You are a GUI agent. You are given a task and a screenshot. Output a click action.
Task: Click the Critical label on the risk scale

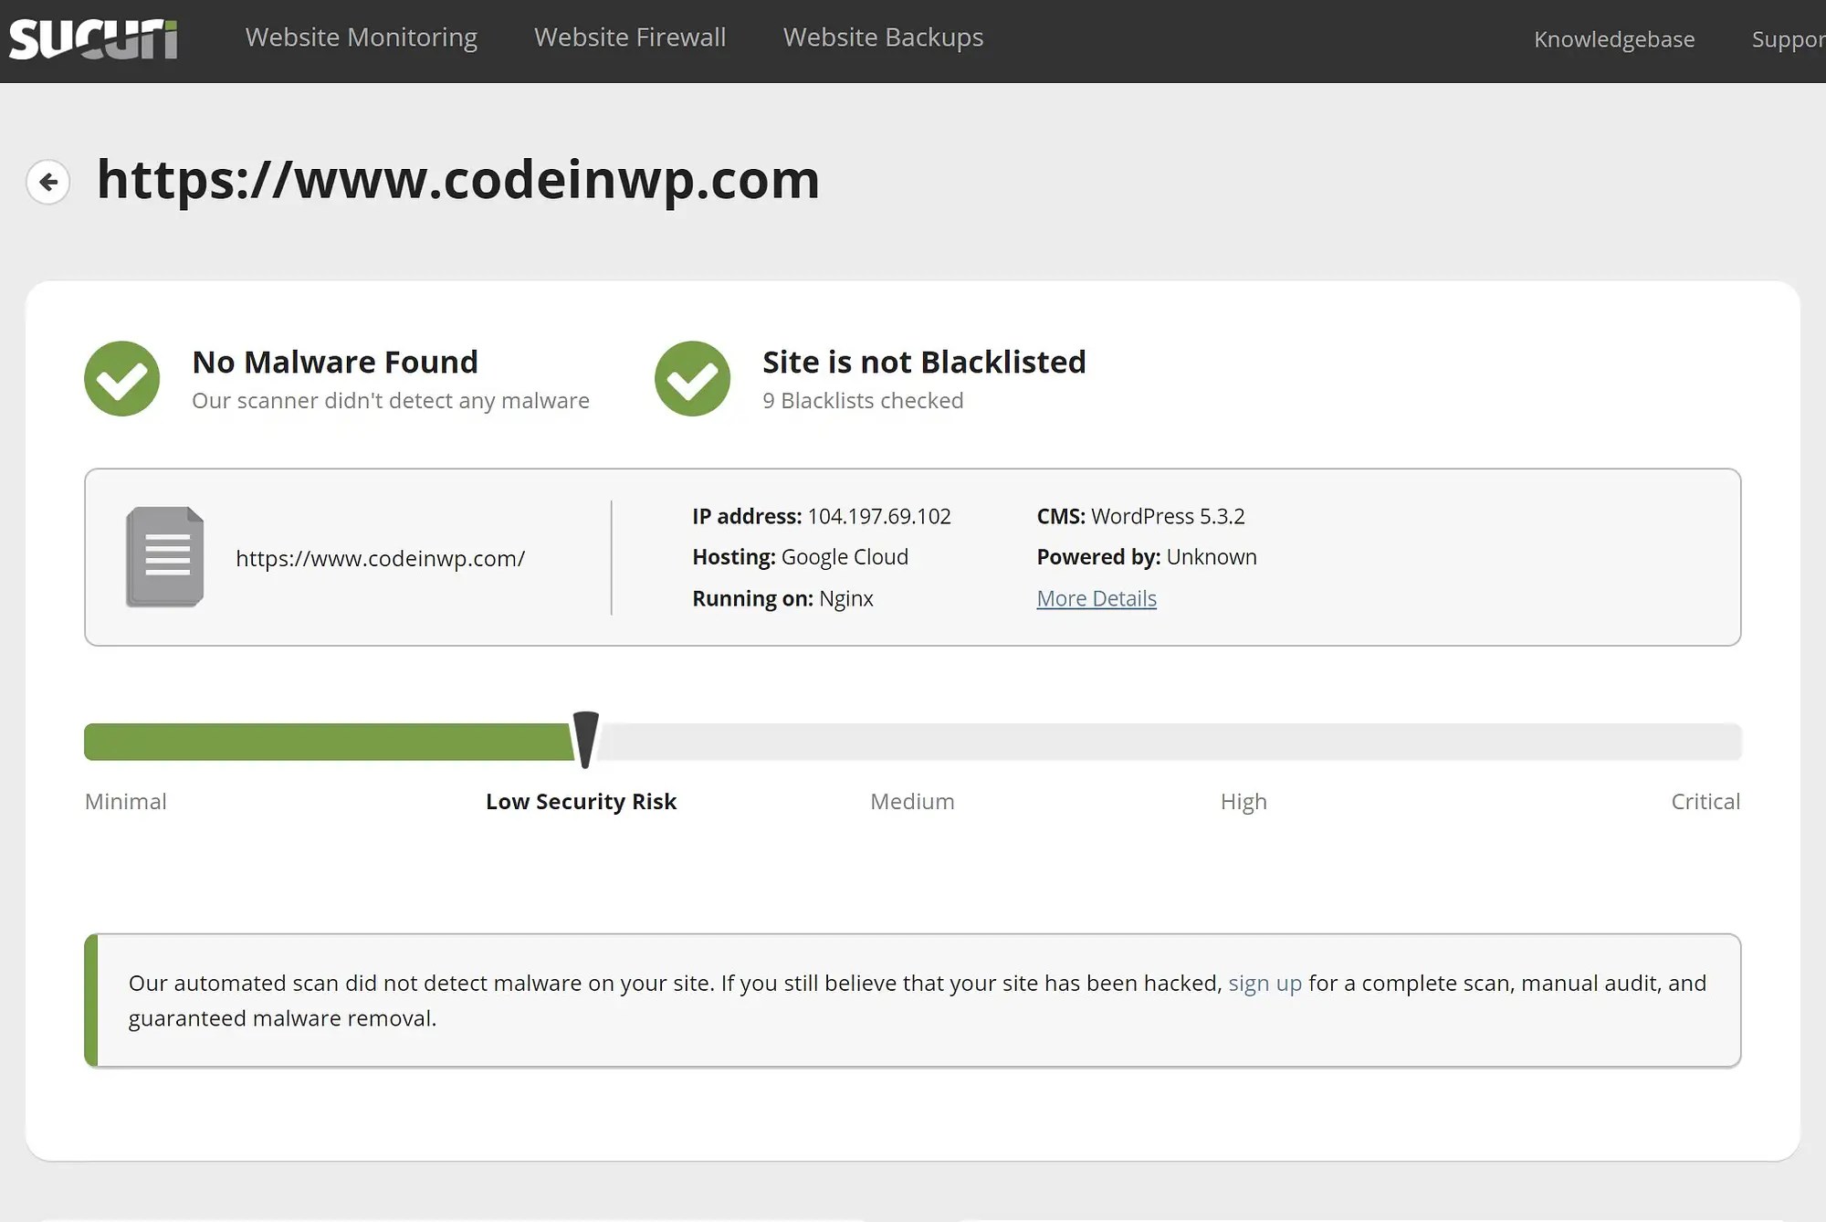(x=1705, y=801)
